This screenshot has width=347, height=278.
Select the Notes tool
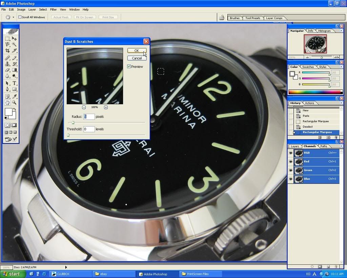pyautogui.click(x=7, y=96)
